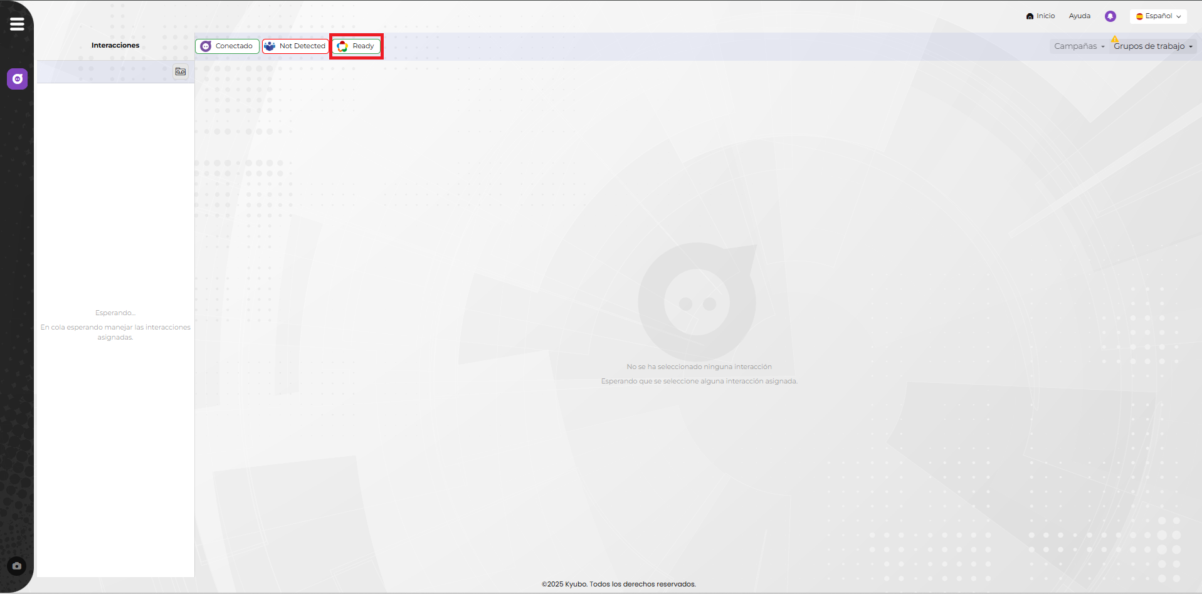Click the 'No se ha seleccionado ninguna interacción' message
This screenshot has width=1202, height=594.
[x=699, y=367]
